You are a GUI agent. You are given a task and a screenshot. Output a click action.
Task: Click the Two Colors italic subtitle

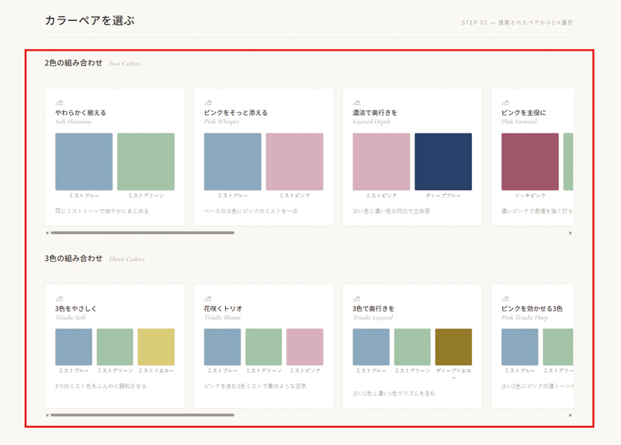(x=124, y=64)
